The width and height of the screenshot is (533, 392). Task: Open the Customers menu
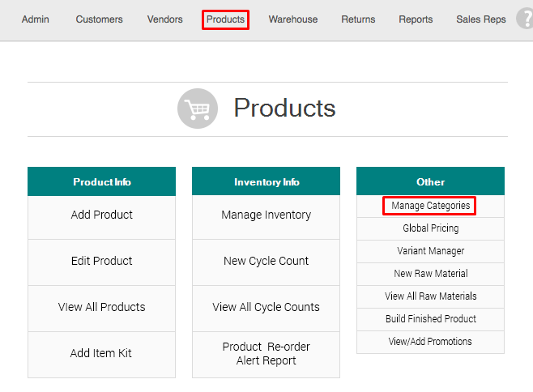(x=99, y=19)
